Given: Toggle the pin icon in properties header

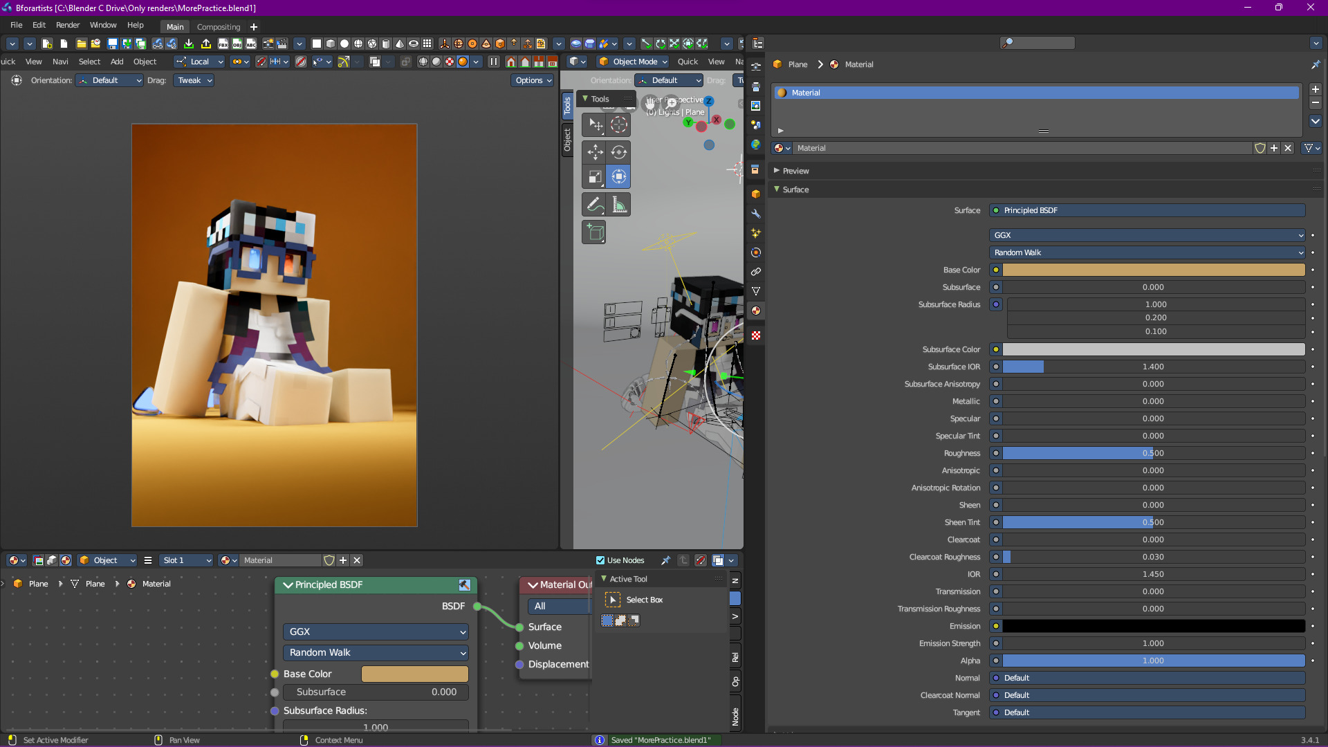Looking at the screenshot, I should 1315,64.
